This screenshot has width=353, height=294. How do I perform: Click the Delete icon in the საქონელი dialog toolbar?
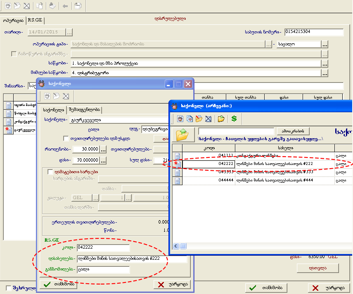(66, 96)
